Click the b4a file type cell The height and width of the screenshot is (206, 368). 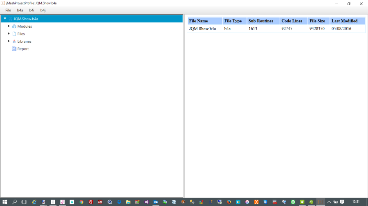click(227, 29)
